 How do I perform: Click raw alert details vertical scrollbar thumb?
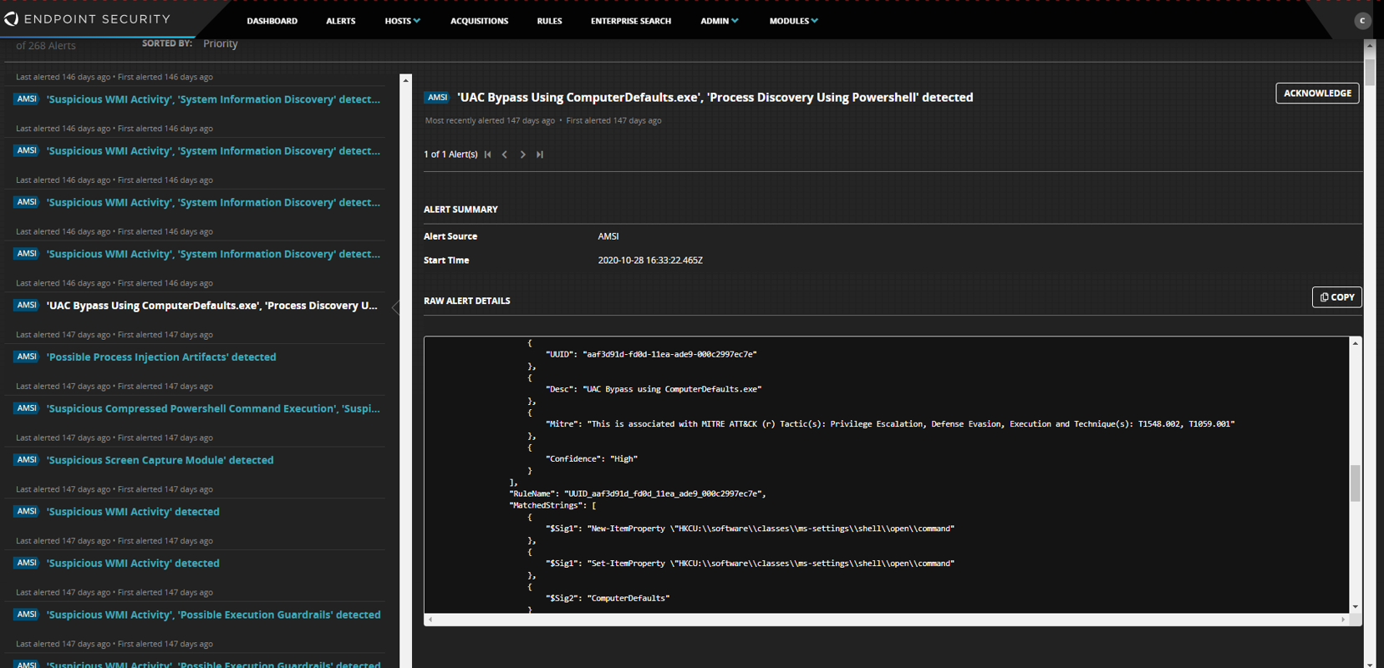tap(1355, 483)
